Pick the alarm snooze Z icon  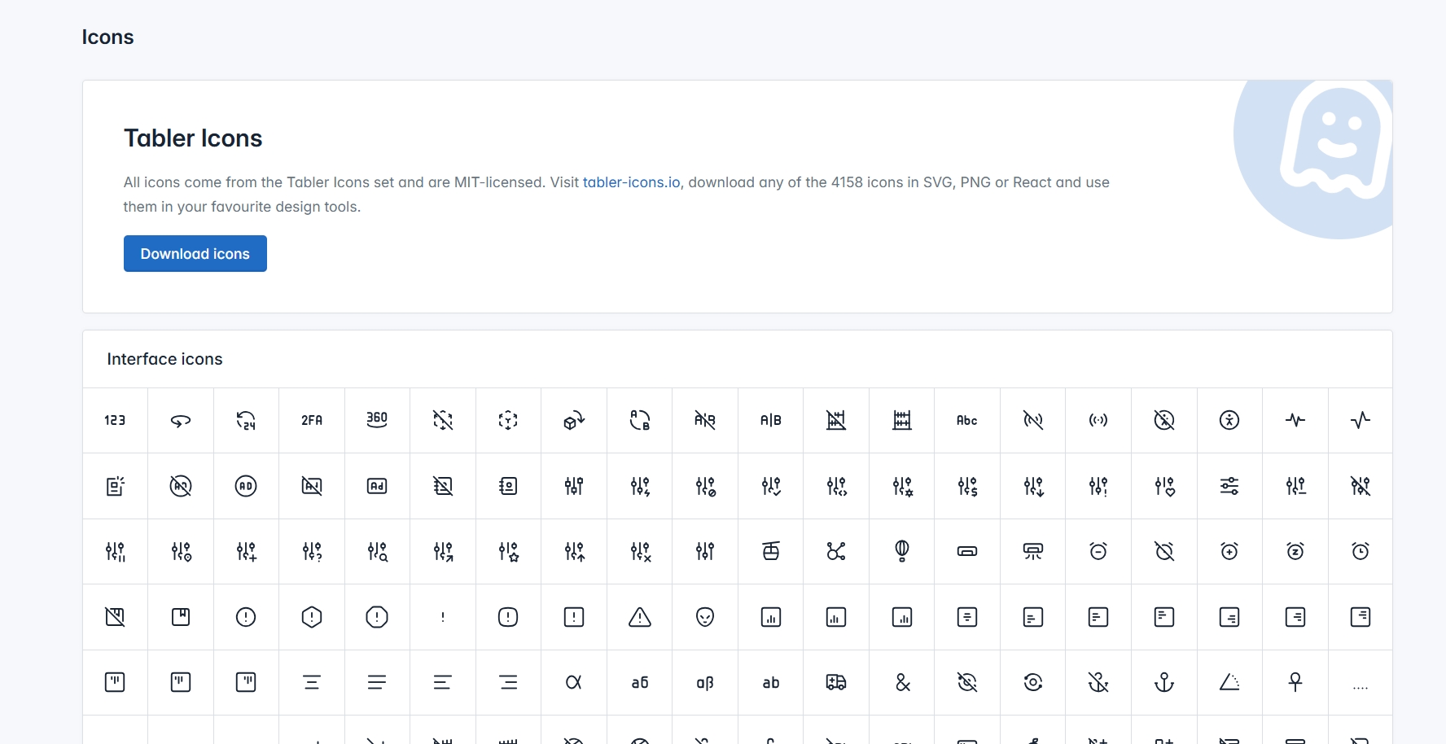pyautogui.click(x=1295, y=551)
